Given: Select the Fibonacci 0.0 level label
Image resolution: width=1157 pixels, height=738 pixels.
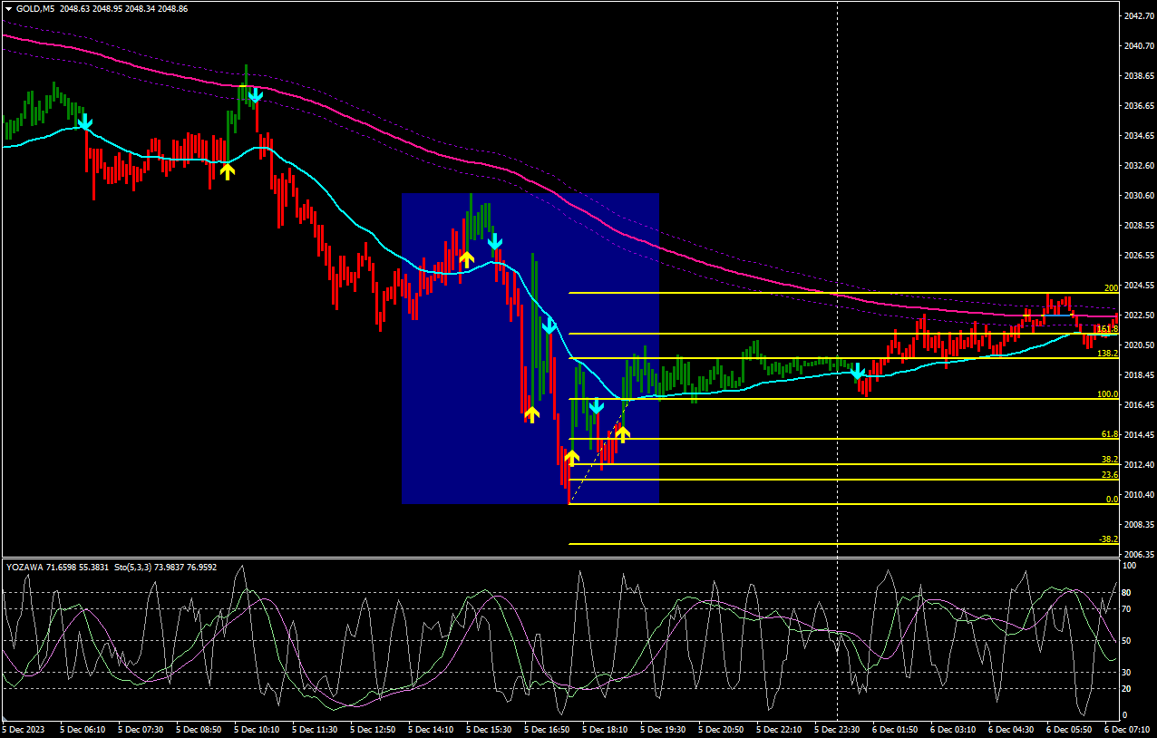Looking at the screenshot, I should [x=1112, y=500].
